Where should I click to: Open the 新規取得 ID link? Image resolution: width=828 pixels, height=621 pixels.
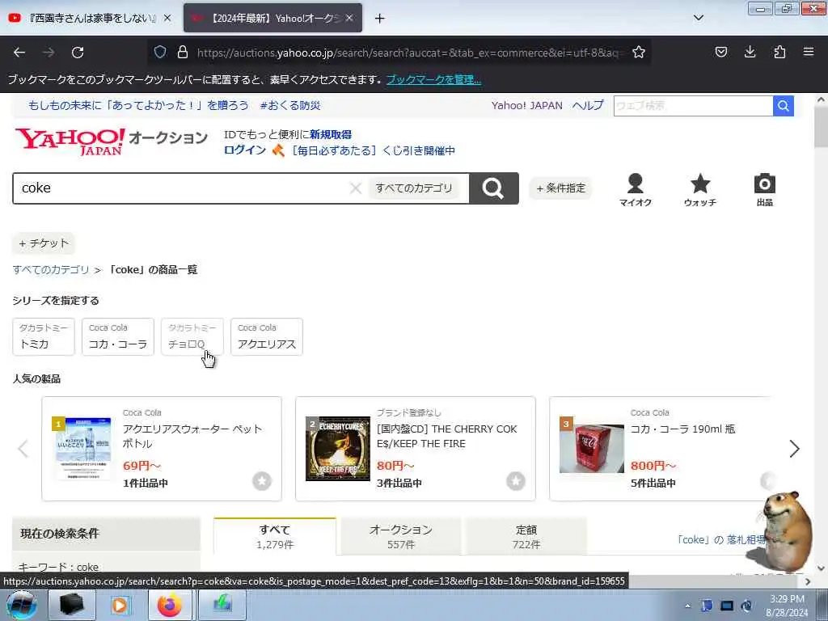[331, 135]
